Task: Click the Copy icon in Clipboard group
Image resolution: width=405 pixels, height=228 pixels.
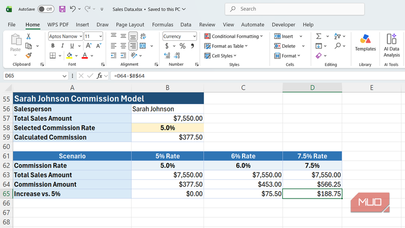Action: pyautogui.click(x=28, y=46)
